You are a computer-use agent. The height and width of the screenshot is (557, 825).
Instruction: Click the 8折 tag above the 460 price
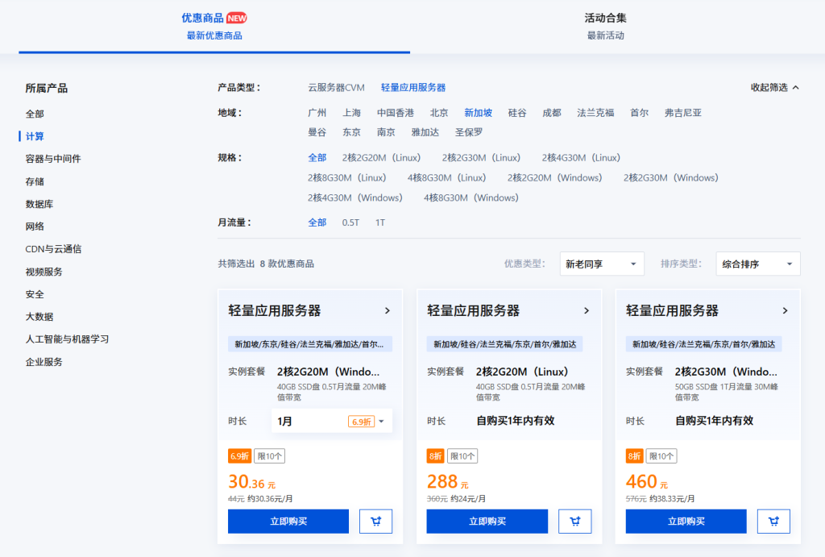[x=635, y=456]
